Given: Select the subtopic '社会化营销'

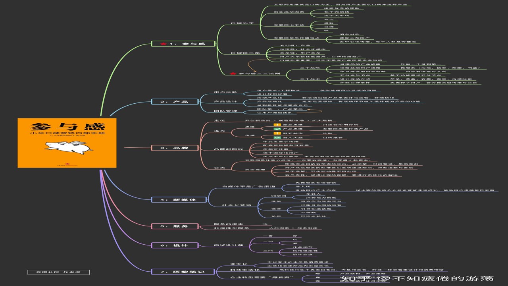Looking at the screenshot, I should tap(236, 205).
